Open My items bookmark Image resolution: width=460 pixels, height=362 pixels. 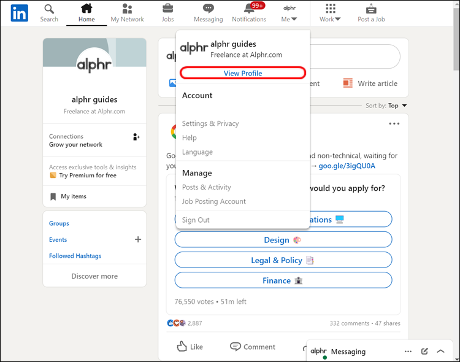[53, 196]
